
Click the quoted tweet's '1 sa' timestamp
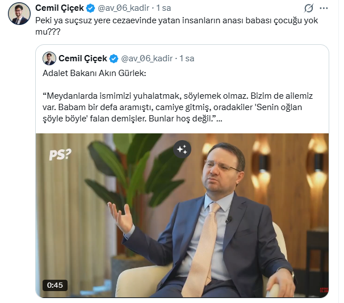(187, 58)
